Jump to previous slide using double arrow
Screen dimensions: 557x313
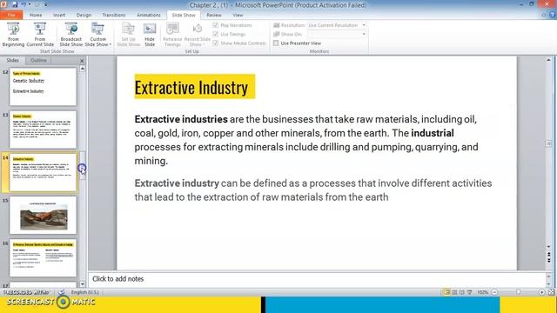549,255
